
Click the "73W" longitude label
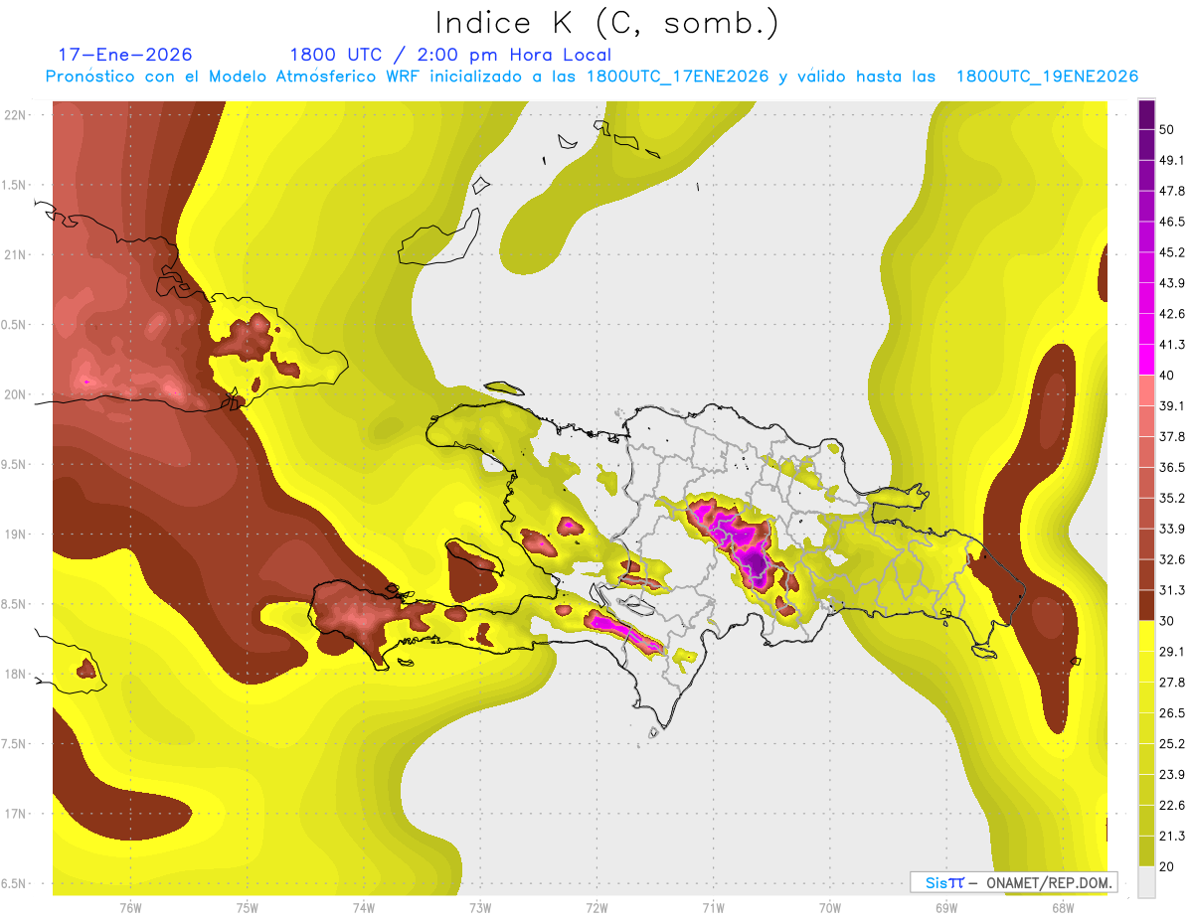click(x=480, y=908)
